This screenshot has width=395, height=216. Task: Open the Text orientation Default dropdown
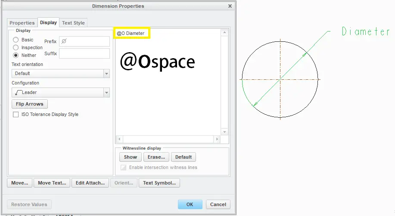point(61,73)
